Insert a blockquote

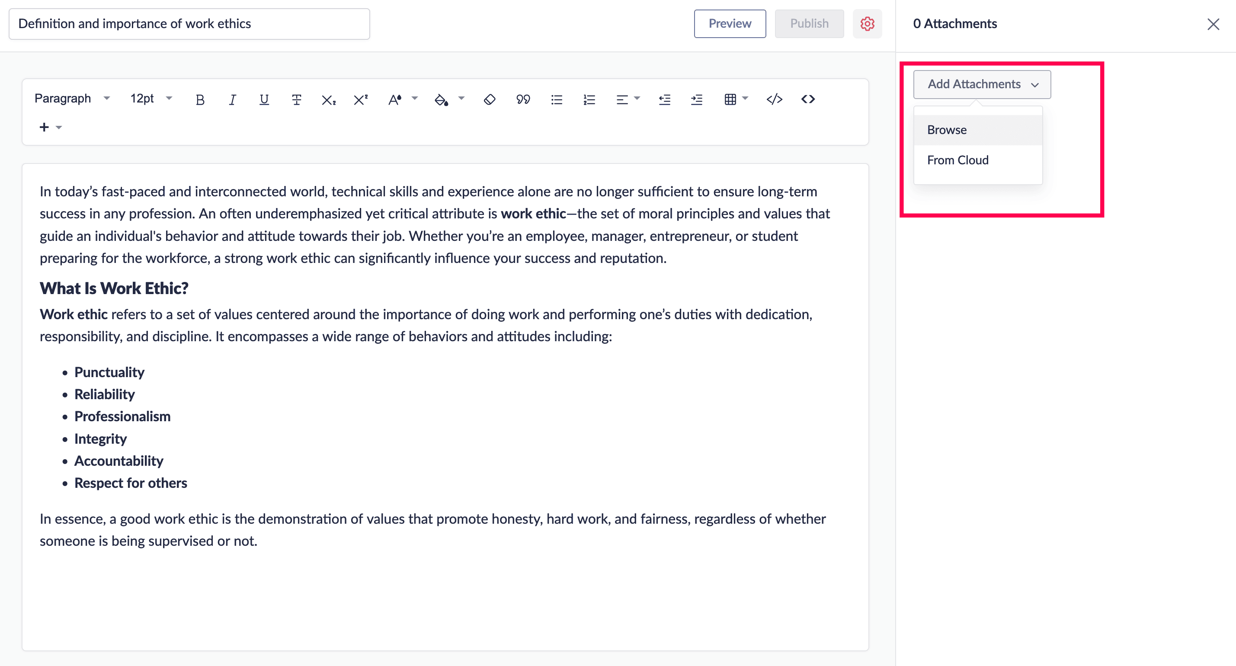pyautogui.click(x=522, y=99)
